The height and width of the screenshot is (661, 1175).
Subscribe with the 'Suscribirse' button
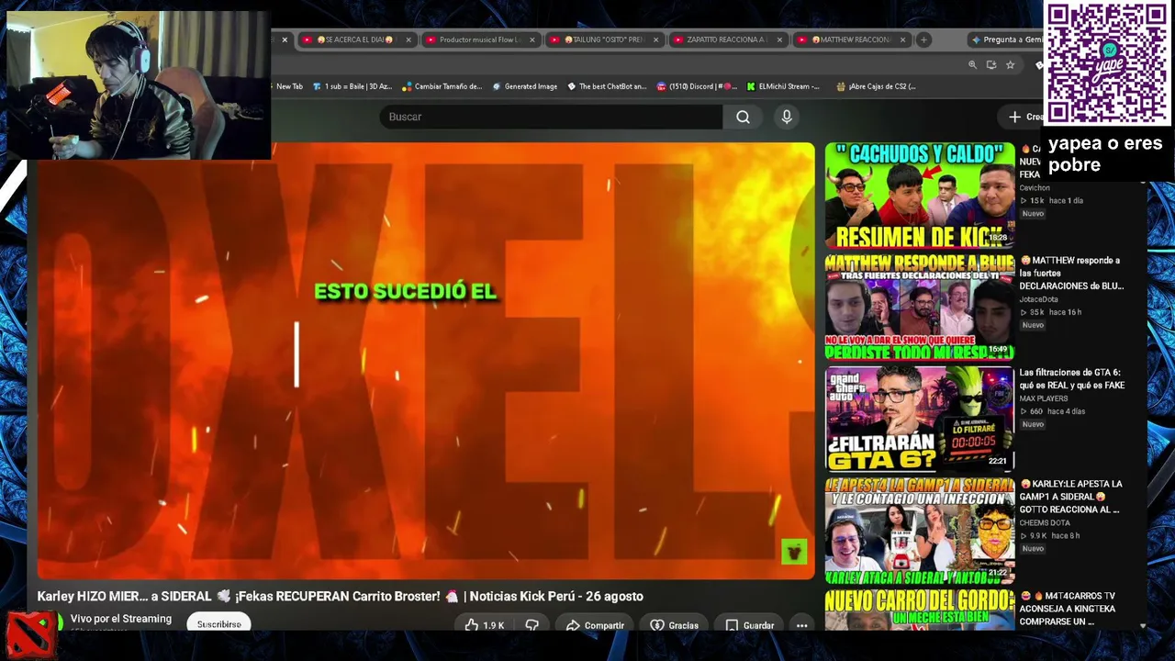tap(218, 623)
